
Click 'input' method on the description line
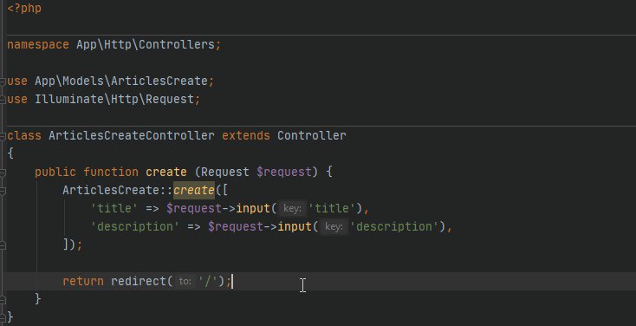(x=295, y=227)
